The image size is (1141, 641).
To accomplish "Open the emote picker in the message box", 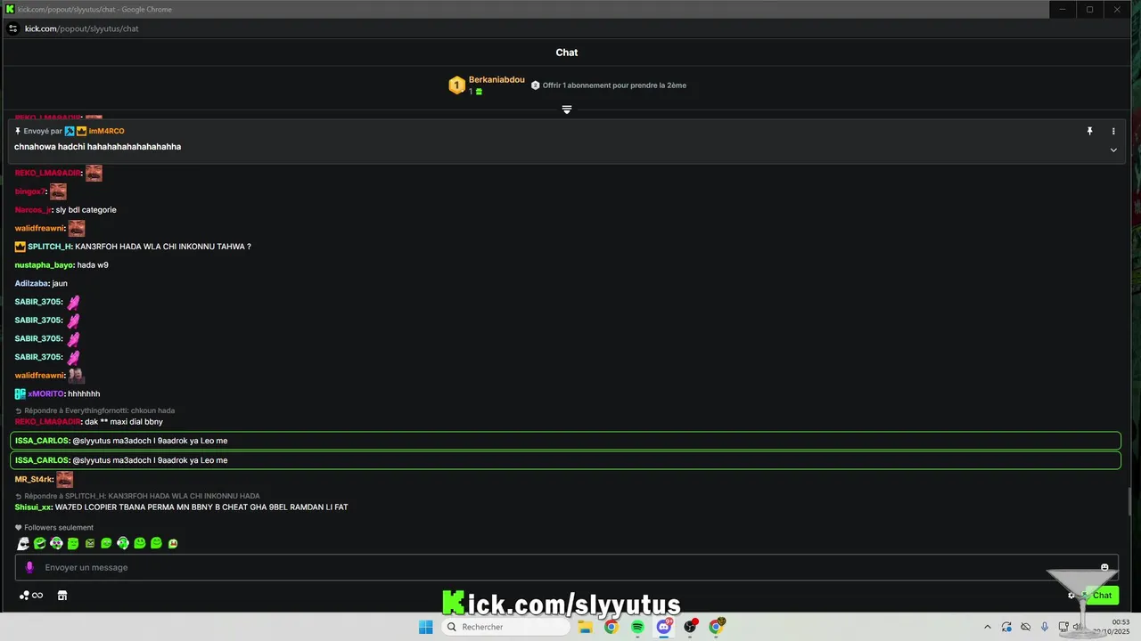I will 1104,567.
